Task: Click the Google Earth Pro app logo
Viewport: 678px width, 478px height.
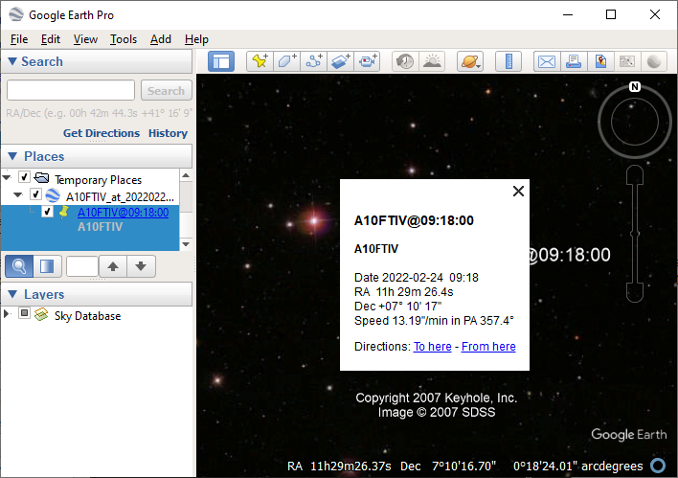Action: tap(16, 14)
